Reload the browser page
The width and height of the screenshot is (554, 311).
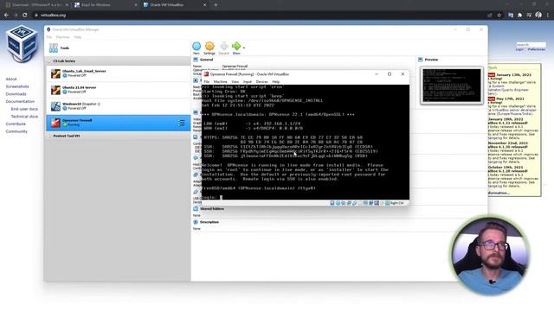[x=25, y=16]
